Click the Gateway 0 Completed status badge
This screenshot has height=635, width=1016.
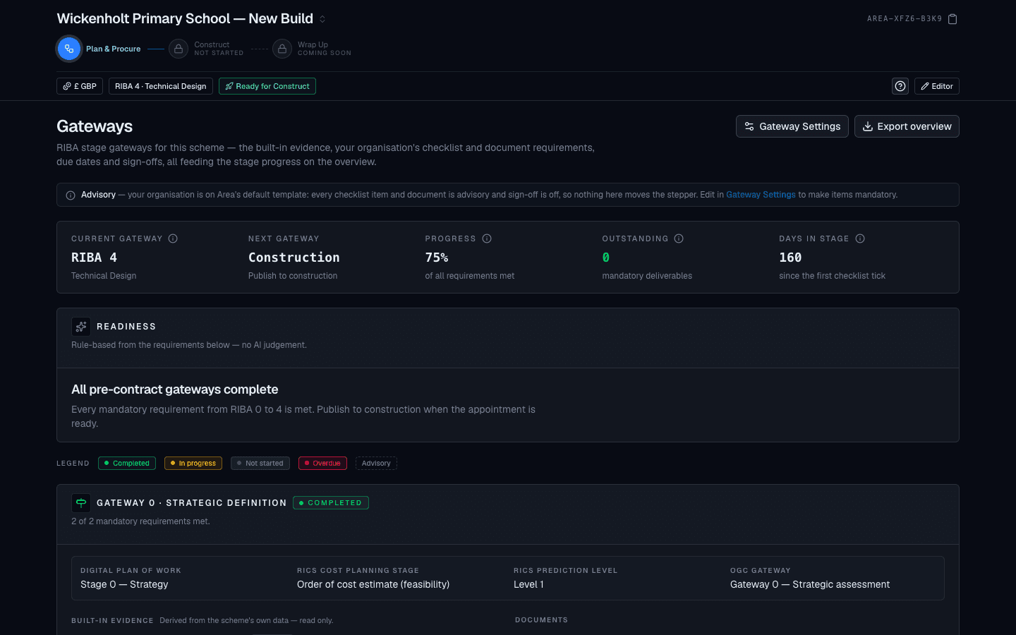(331, 503)
